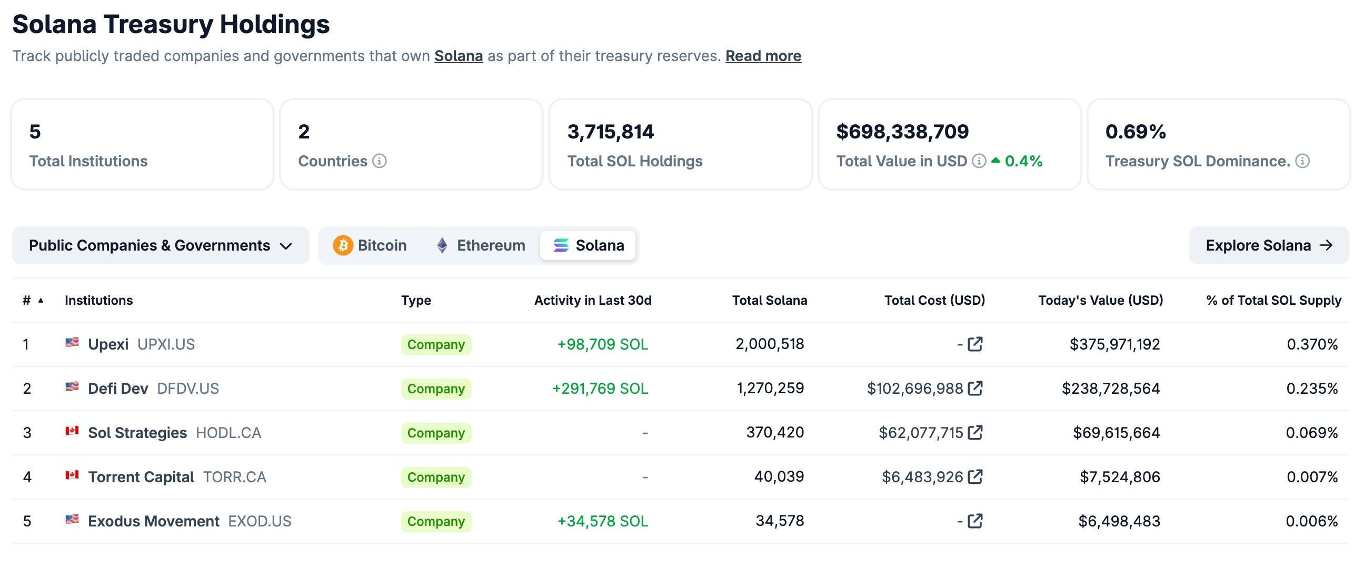Click the HODL.CA ticker text
The width and height of the screenshot is (1364, 577).
coord(228,433)
